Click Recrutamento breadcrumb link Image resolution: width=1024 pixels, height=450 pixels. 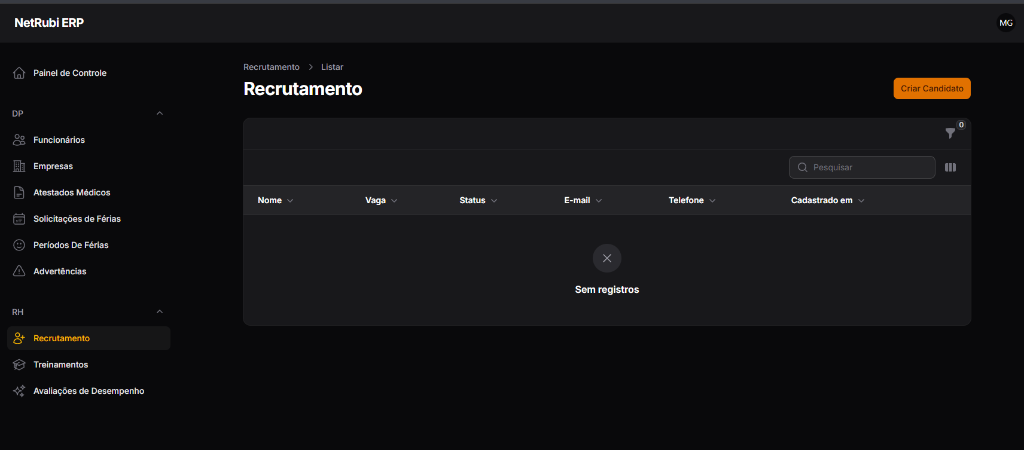tap(272, 67)
